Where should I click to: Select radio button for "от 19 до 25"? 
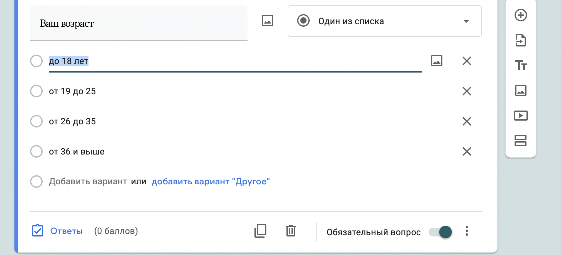[36, 91]
